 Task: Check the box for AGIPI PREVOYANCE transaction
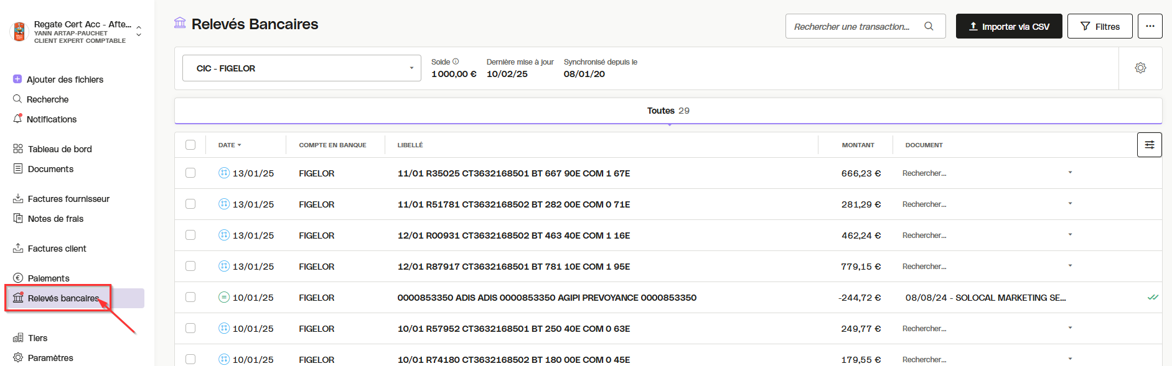190,297
